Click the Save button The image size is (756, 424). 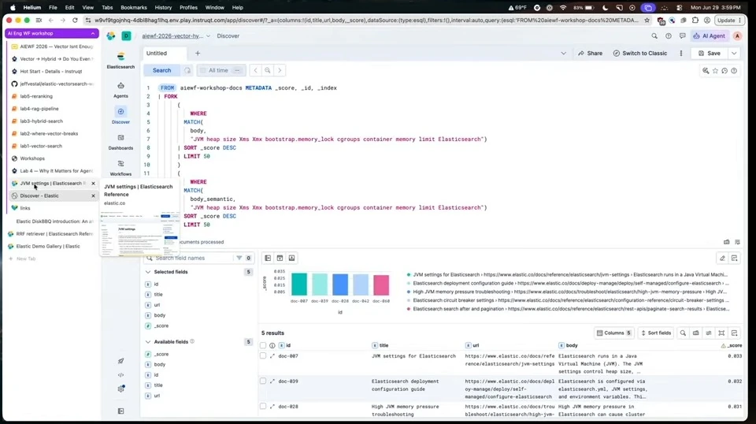(710, 53)
